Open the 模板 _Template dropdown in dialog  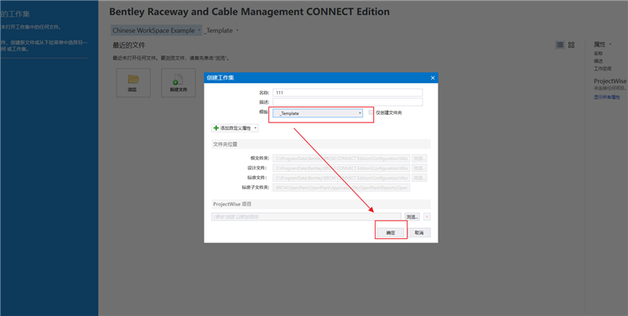click(x=318, y=113)
